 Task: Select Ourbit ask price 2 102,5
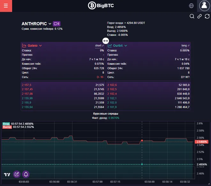click(112, 89)
